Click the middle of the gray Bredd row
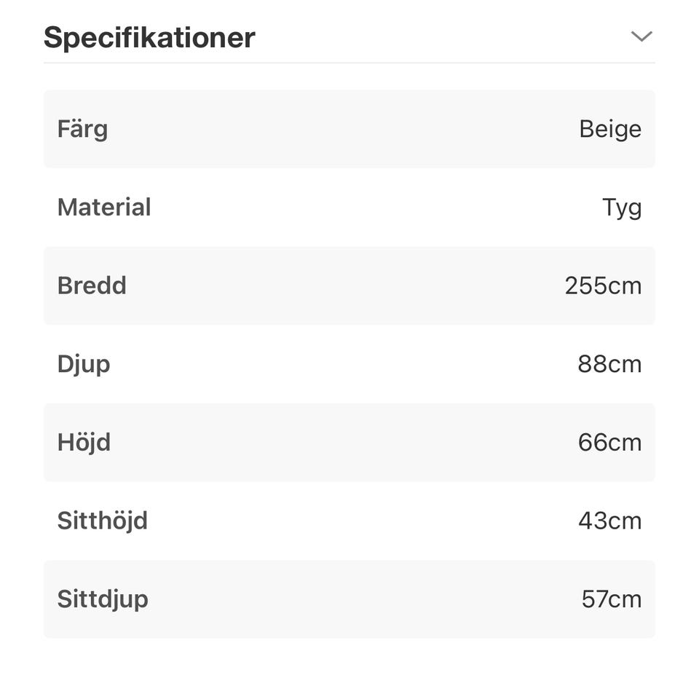This screenshot has width=699, height=683. [349, 285]
